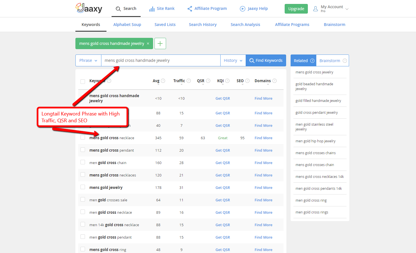Check the mens gold jewelry row
The image size is (416, 253).
click(83, 187)
